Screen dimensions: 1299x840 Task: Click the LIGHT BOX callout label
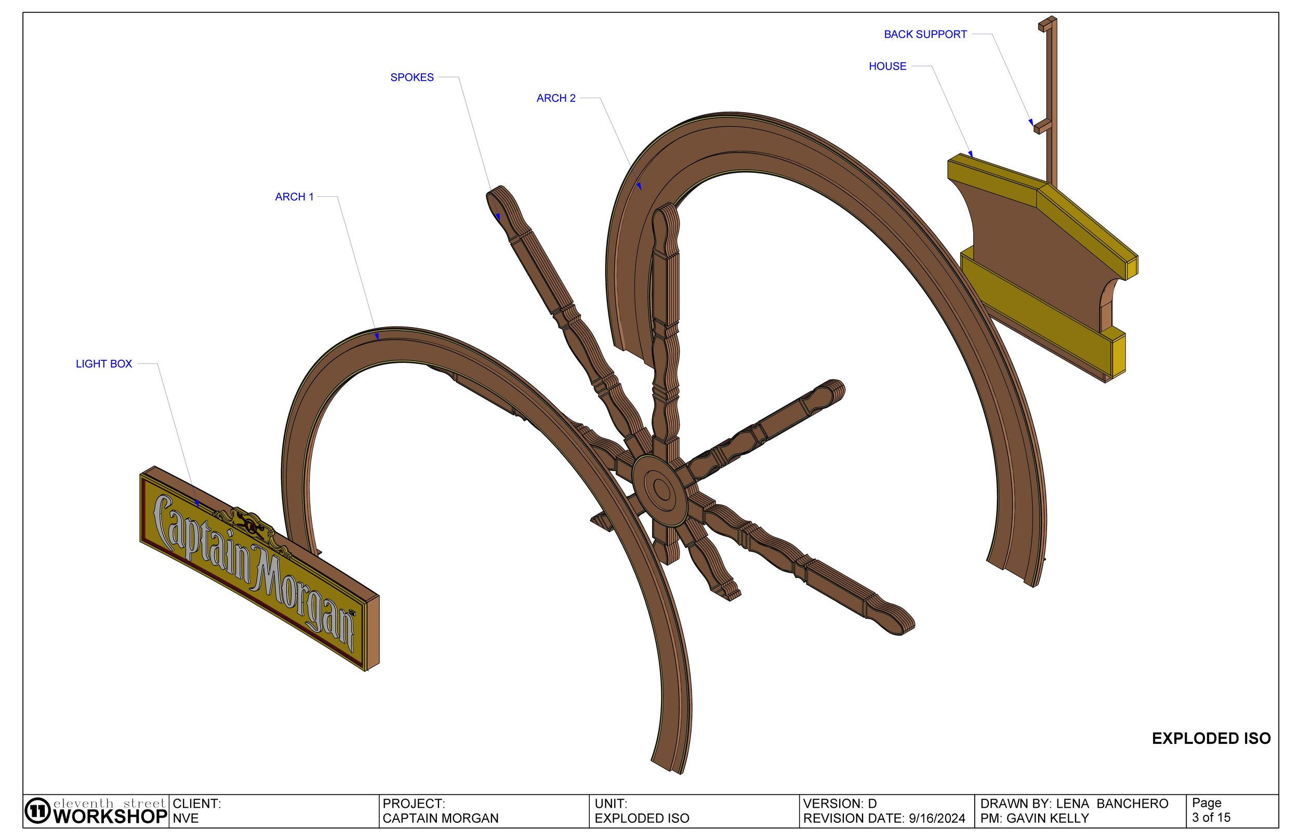pos(104,364)
